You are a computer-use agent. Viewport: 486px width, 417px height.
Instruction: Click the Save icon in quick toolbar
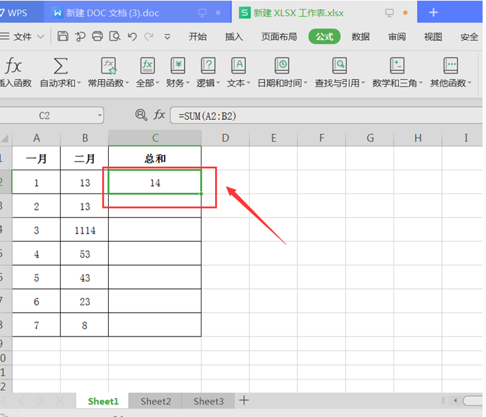tap(63, 36)
